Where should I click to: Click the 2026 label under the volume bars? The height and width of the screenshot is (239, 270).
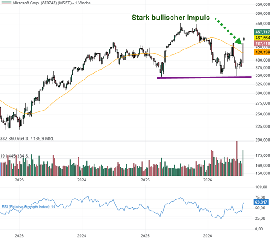tap(207, 180)
